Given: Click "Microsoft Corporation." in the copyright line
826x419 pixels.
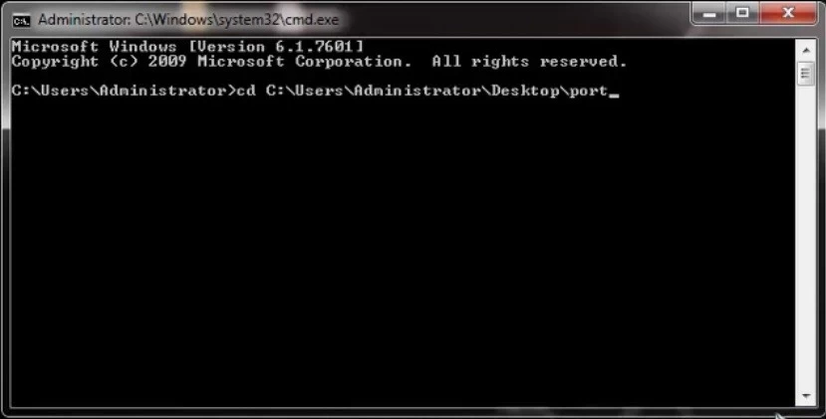Looking at the screenshot, I should 304,62.
